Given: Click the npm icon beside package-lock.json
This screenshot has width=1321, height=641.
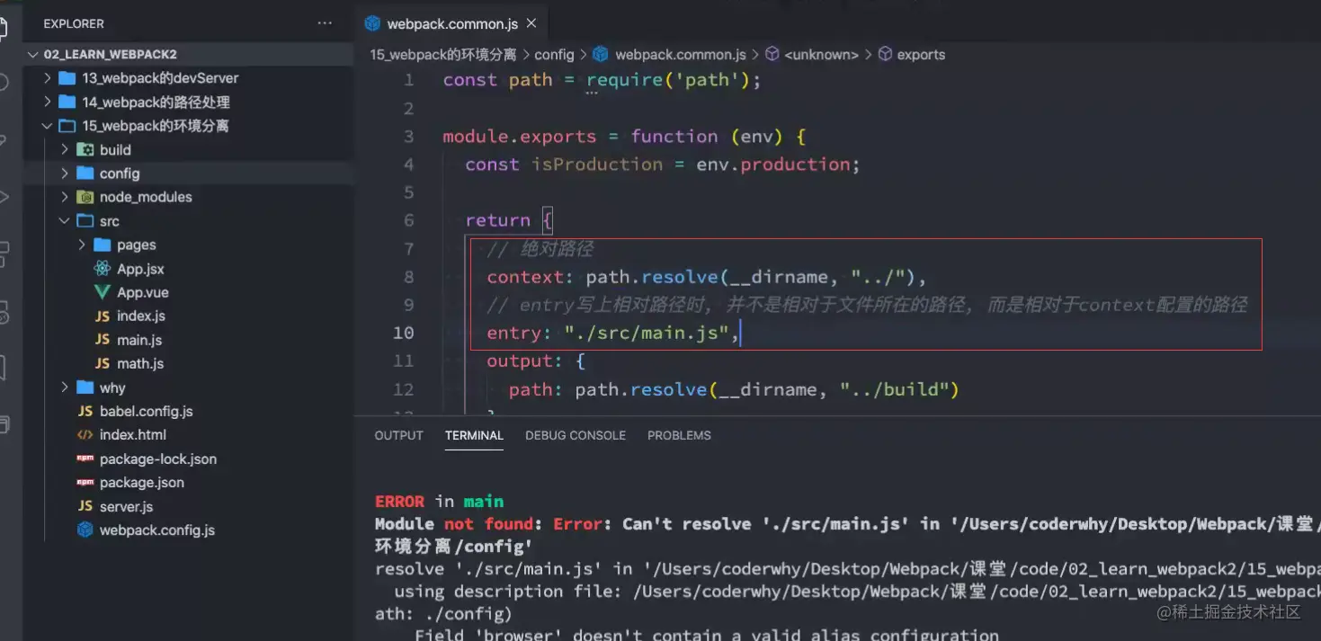Looking at the screenshot, I should 85,458.
